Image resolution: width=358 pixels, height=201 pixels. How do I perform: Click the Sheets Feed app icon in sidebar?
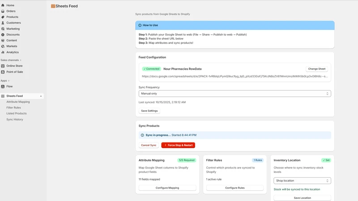(x=3, y=96)
